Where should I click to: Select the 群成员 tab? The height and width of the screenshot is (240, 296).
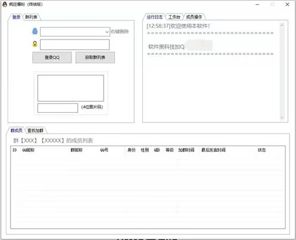16,131
